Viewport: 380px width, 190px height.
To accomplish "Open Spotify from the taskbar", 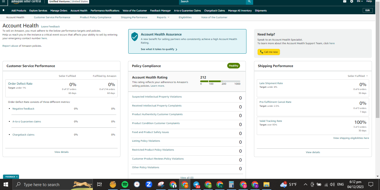I will [125, 184].
